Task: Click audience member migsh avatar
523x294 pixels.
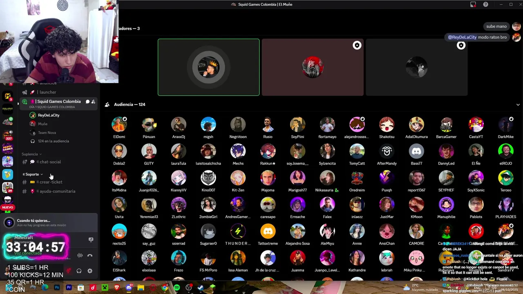Action: 208,125
